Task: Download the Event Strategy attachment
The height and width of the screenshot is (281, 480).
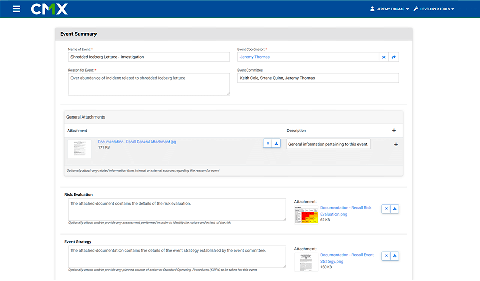Action: point(395,256)
